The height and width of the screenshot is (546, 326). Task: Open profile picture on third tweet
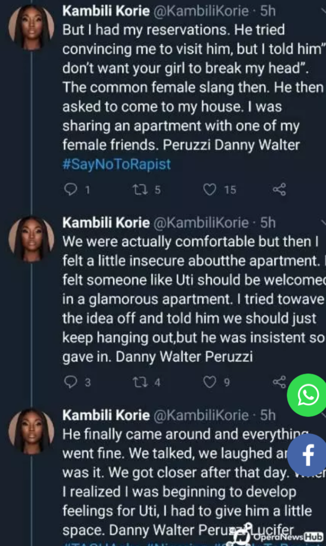(x=32, y=431)
